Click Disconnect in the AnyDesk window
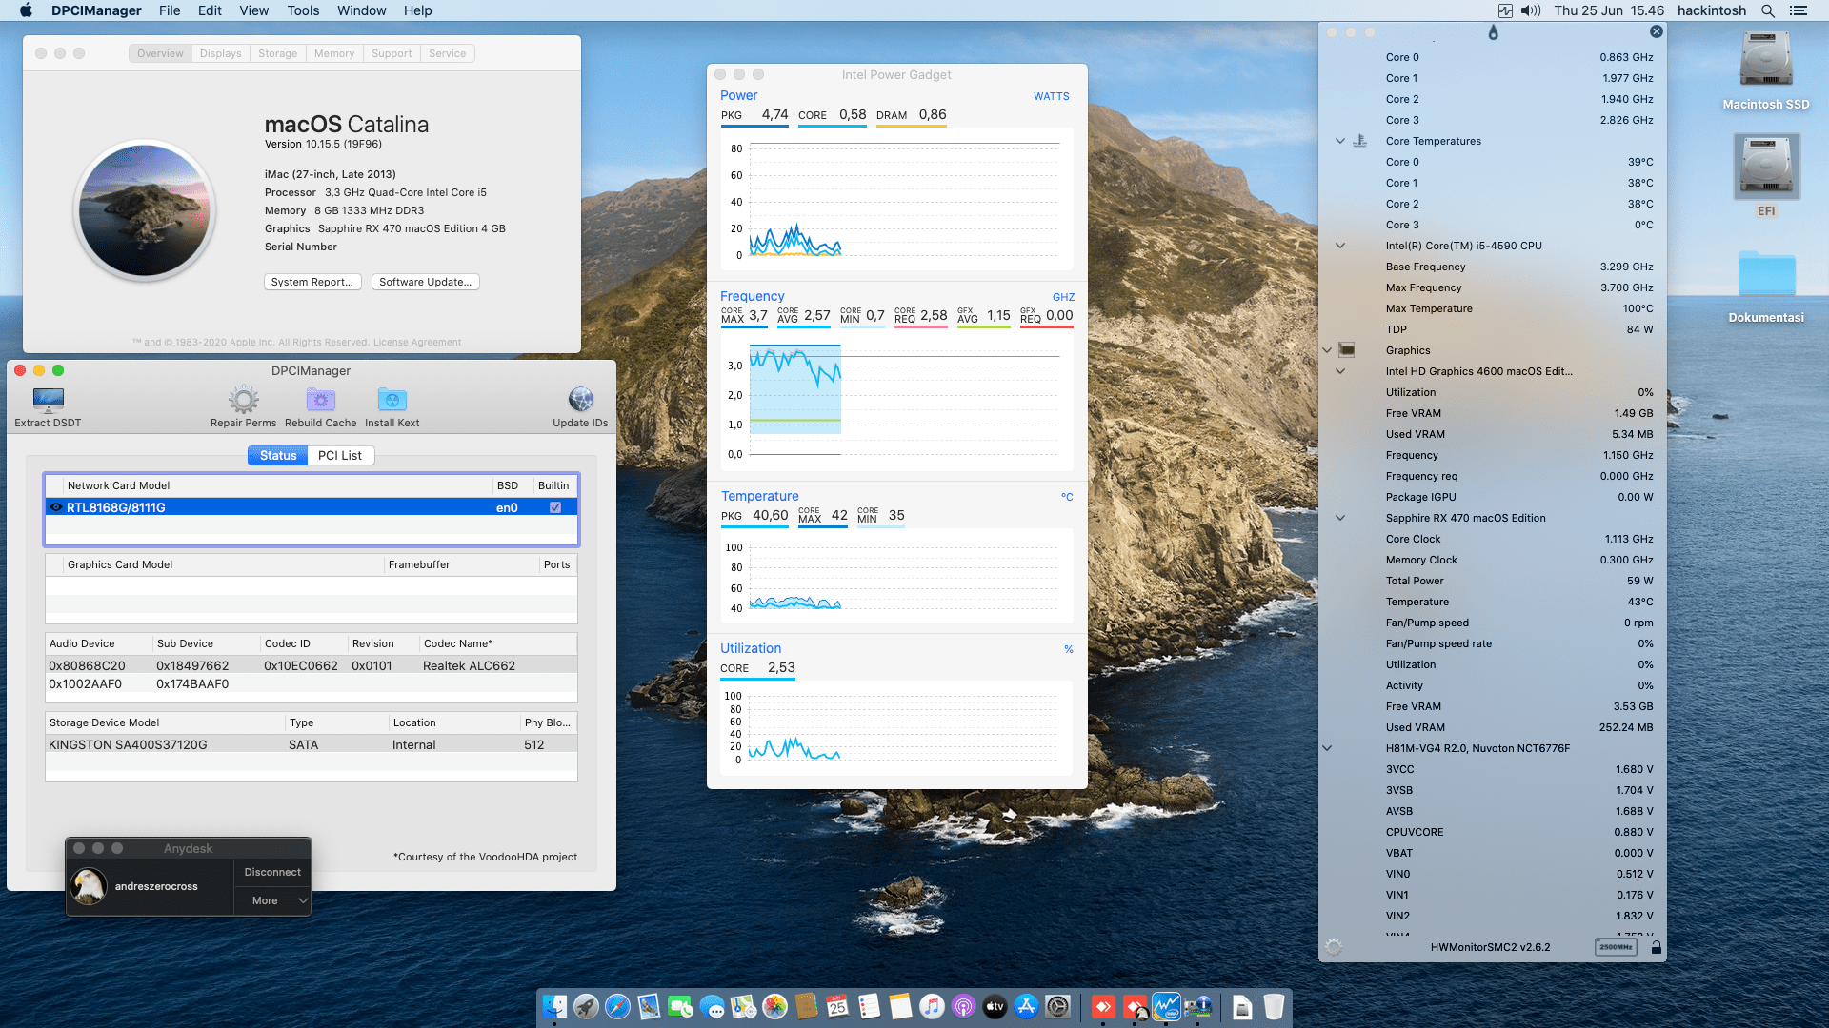This screenshot has height=1028, width=1829. (271, 871)
